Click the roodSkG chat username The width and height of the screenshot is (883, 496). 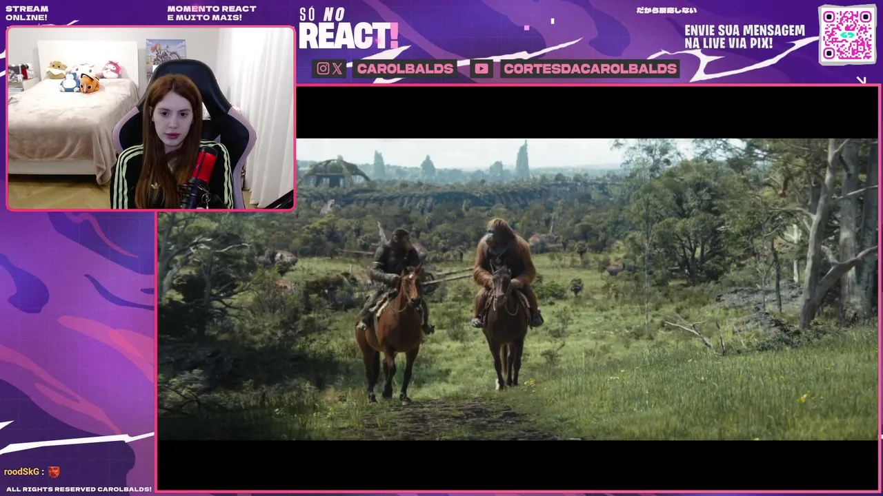coord(21,472)
